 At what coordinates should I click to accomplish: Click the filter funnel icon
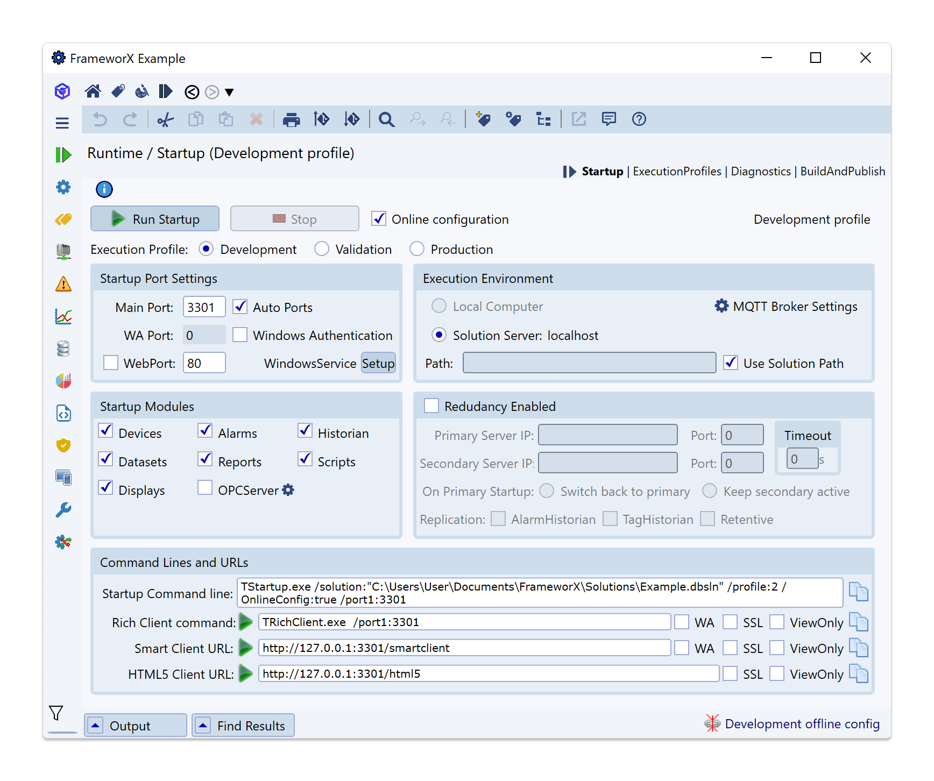(x=56, y=713)
